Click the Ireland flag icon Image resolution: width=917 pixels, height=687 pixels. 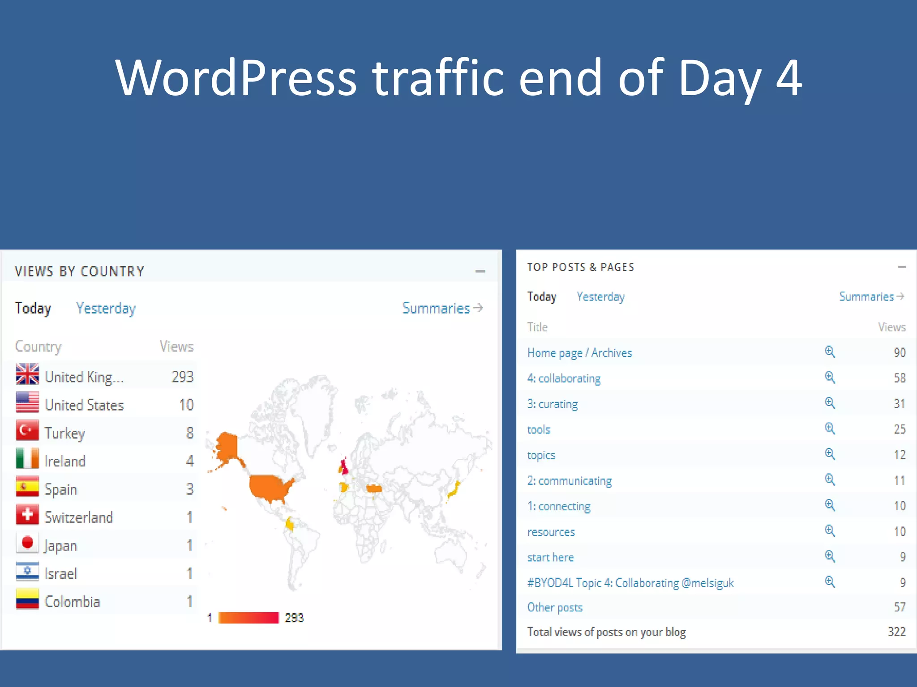click(27, 458)
